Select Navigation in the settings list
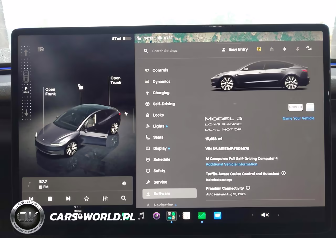The image size is (336, 238). [x=161, y=205]
